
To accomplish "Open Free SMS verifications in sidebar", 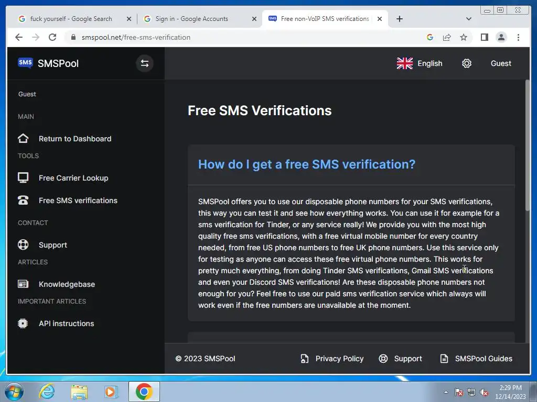I will 78,200.
